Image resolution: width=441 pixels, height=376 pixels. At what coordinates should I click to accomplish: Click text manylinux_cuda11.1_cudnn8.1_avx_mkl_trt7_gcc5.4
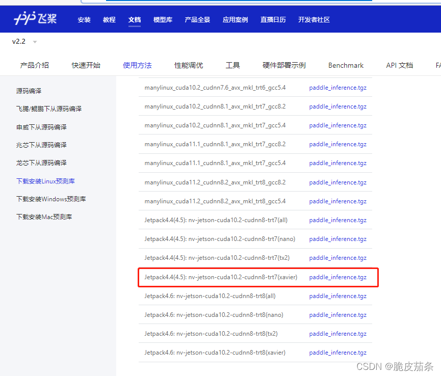point(215,163)
